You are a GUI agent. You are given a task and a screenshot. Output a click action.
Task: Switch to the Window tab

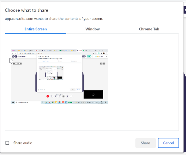[93, 29]
